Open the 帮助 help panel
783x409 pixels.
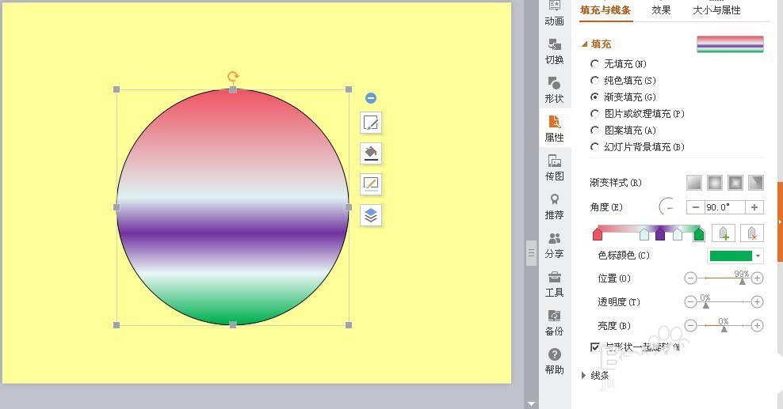point(554,362)
